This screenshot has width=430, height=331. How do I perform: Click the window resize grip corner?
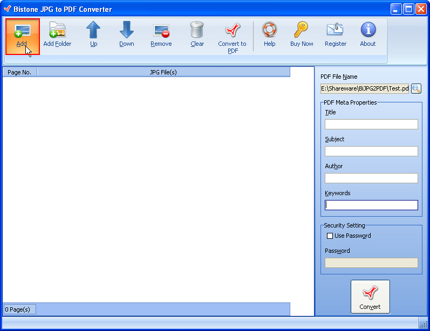(x=424, y=324)
